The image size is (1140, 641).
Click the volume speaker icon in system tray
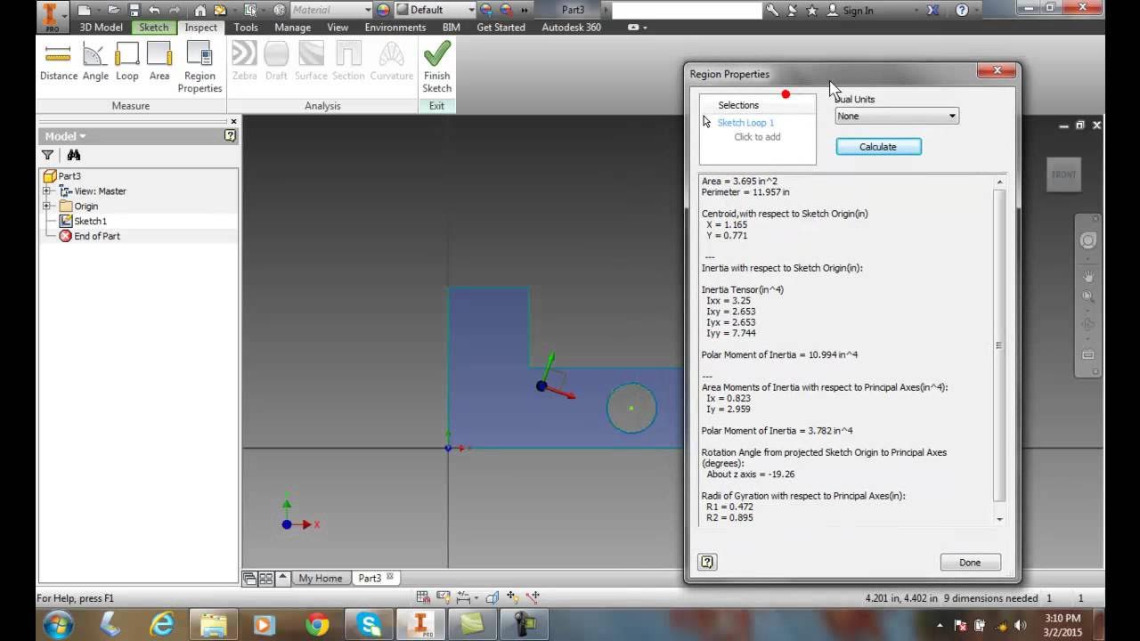(1020, 625)
